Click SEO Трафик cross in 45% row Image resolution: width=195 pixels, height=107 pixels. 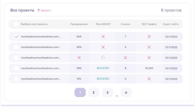149,47
